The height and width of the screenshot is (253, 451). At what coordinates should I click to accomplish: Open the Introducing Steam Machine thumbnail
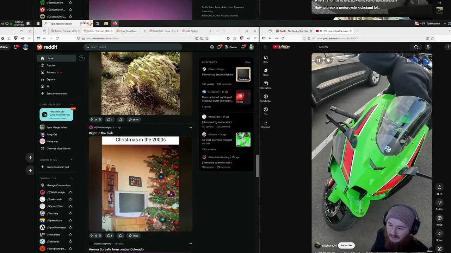pos(243,74)
